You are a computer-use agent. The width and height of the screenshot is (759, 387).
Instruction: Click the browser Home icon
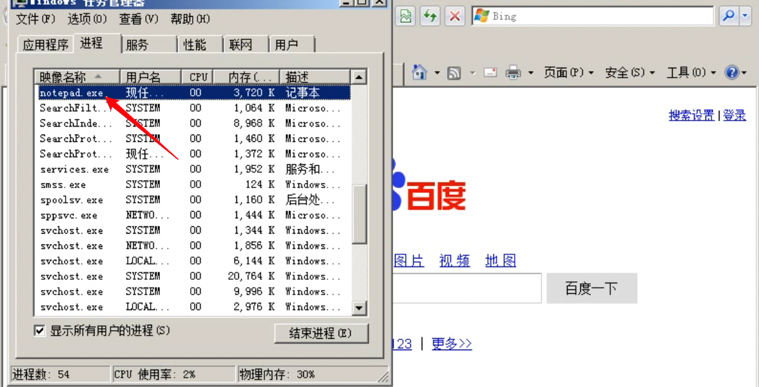[420, 73]
